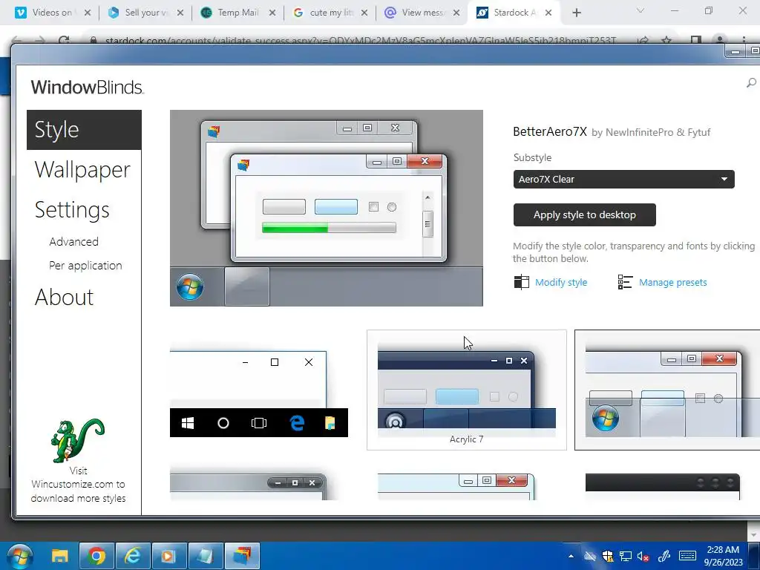Viewport: 760px width, 570px height.
Task: Open Chrome profile avatar icon
Action: 720,40
